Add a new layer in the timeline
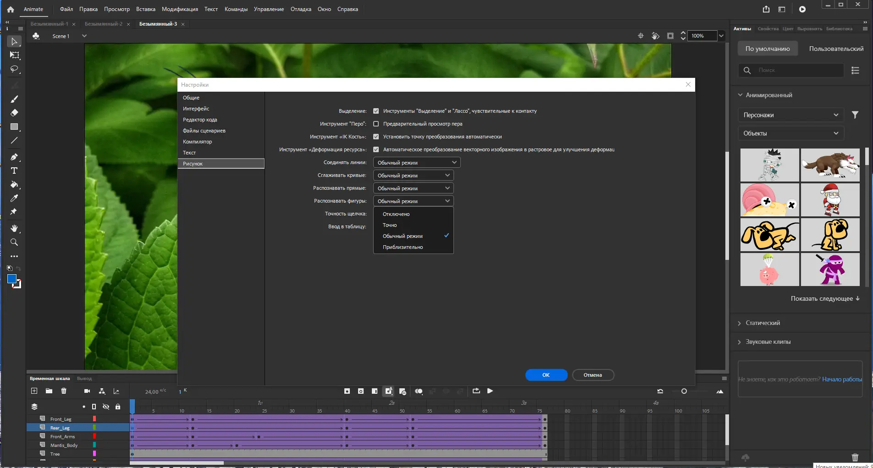Viewport: 873px width, 468px height. point(34,391)
